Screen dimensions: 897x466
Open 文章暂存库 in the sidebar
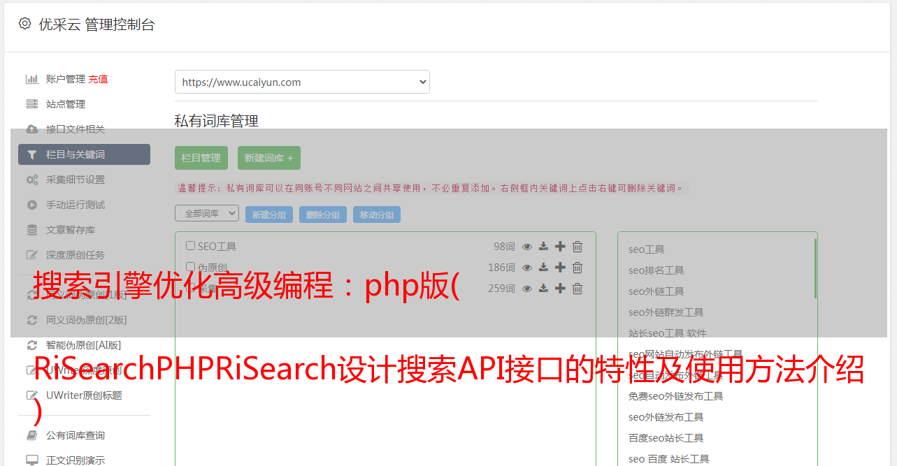(71, 230)
